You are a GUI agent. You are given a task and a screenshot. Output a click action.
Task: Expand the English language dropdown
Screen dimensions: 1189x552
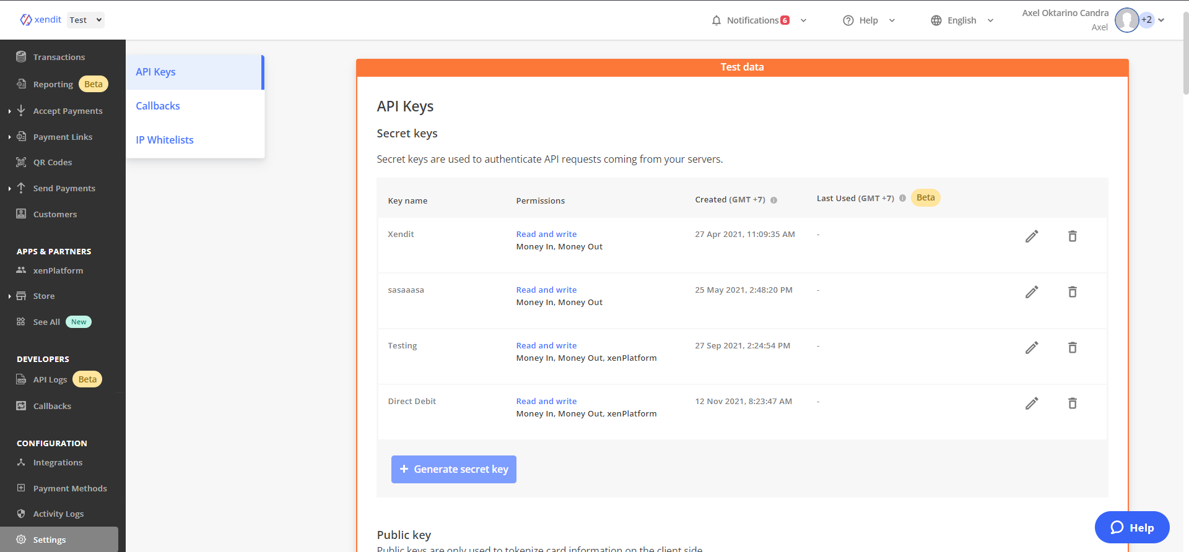point(962,20)
